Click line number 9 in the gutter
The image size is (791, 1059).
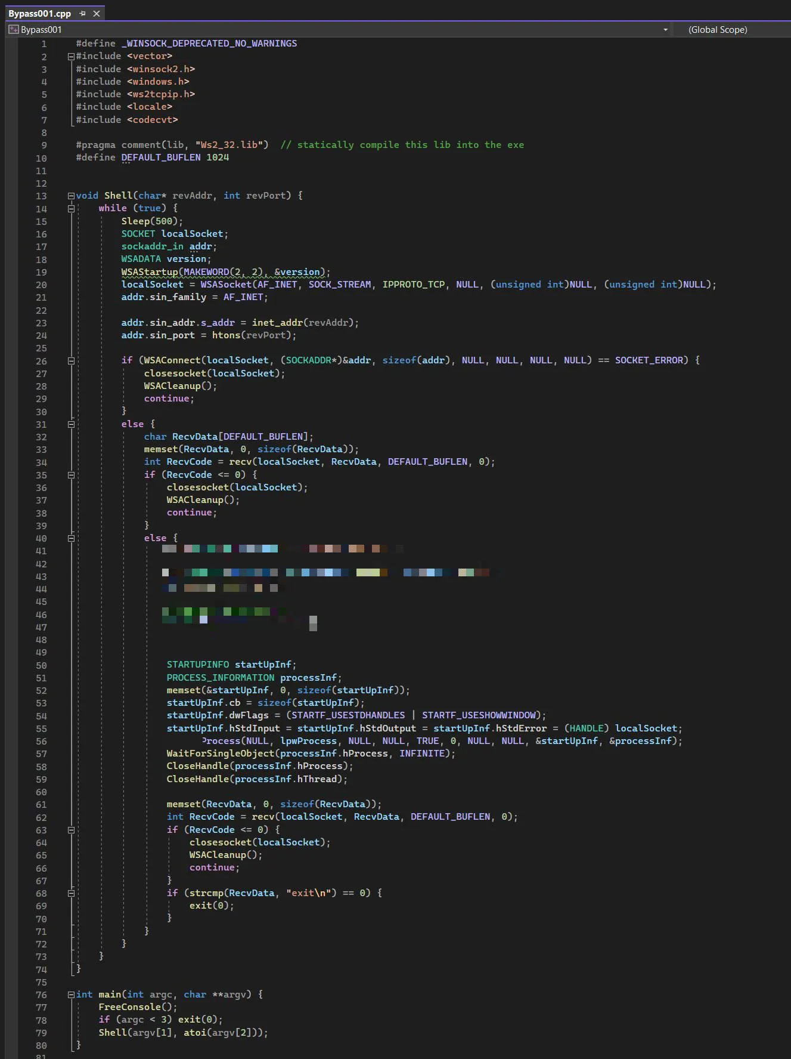pyautogui.click(x=44, y=145)
